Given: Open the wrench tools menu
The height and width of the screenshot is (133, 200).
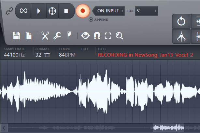Looking at the screenshot, I should tap(57, 36).
